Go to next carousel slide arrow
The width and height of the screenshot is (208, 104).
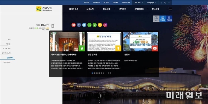tap(111, 73)
